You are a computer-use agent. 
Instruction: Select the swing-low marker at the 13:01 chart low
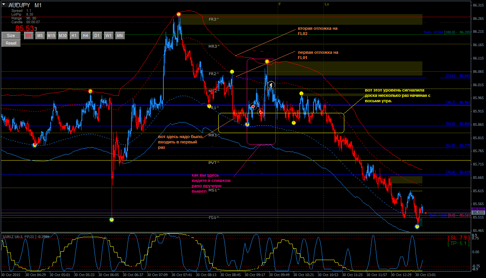(x=417, y=227)
